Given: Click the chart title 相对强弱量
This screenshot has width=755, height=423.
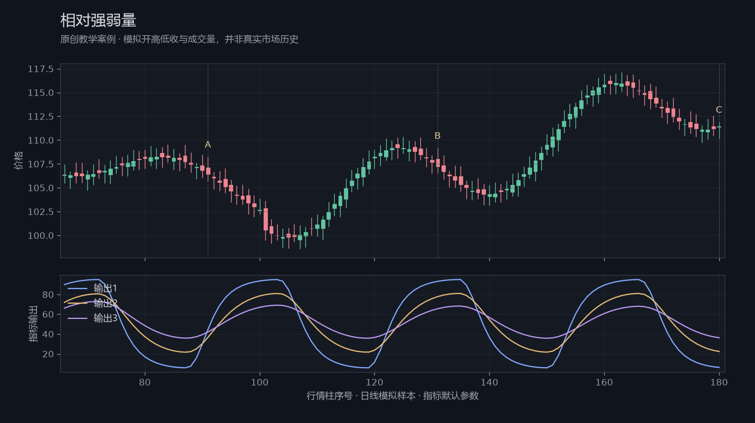Looking at the screenshot, I should 98,21.
